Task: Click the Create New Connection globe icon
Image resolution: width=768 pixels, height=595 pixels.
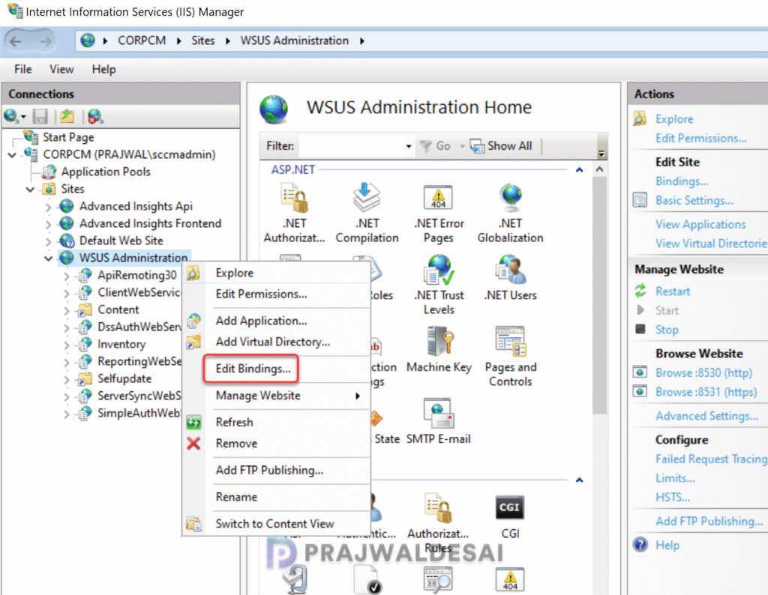Action: pyautogui.click(x=11, y=116)
